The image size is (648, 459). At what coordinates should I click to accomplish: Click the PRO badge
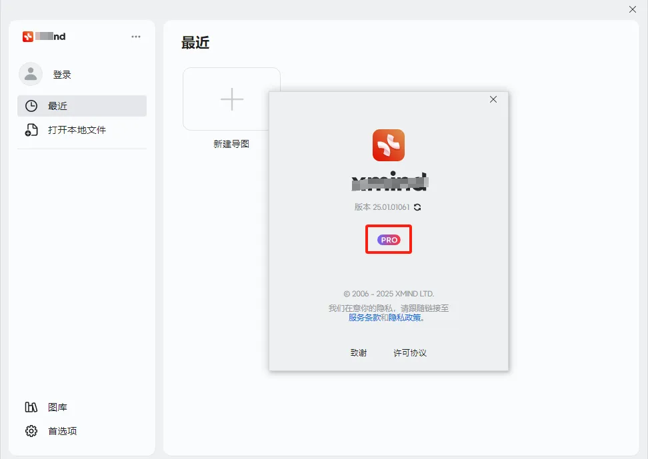[x=389, y=240]
